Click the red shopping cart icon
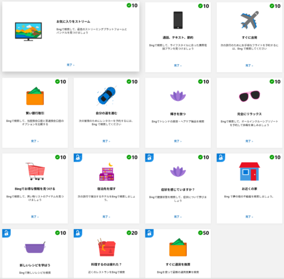The height and width of the screenshot is (279, 284). pyautogui.click(x=35, y=171)
